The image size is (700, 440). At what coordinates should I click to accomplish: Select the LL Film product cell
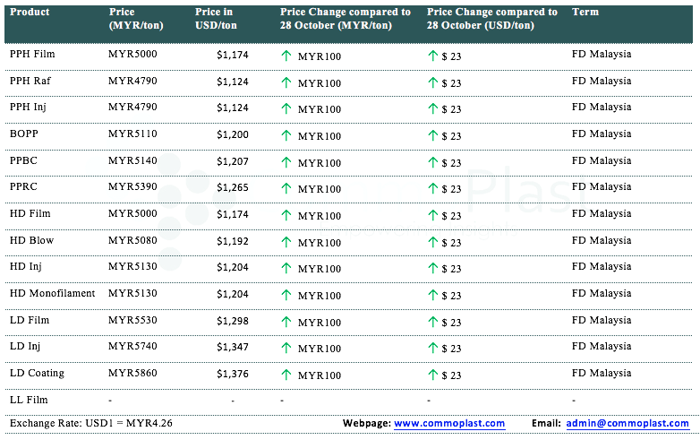tap(29, 400)
